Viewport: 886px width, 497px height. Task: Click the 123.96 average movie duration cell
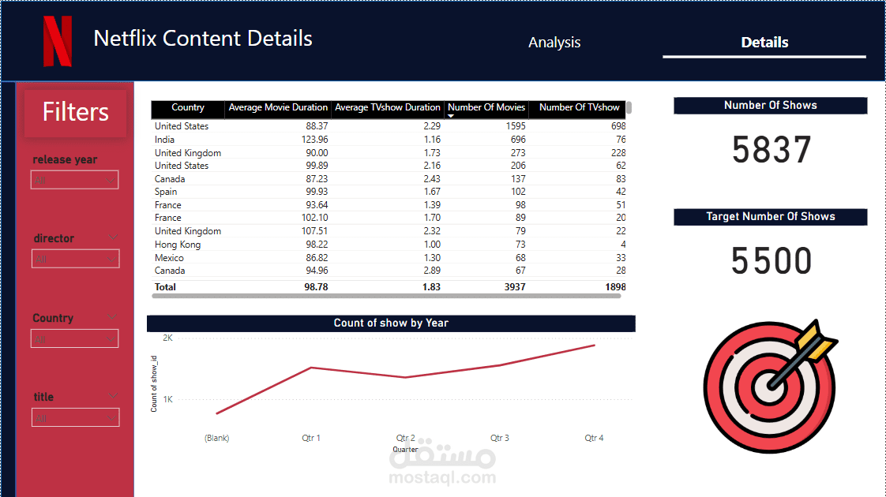point(315,140)
